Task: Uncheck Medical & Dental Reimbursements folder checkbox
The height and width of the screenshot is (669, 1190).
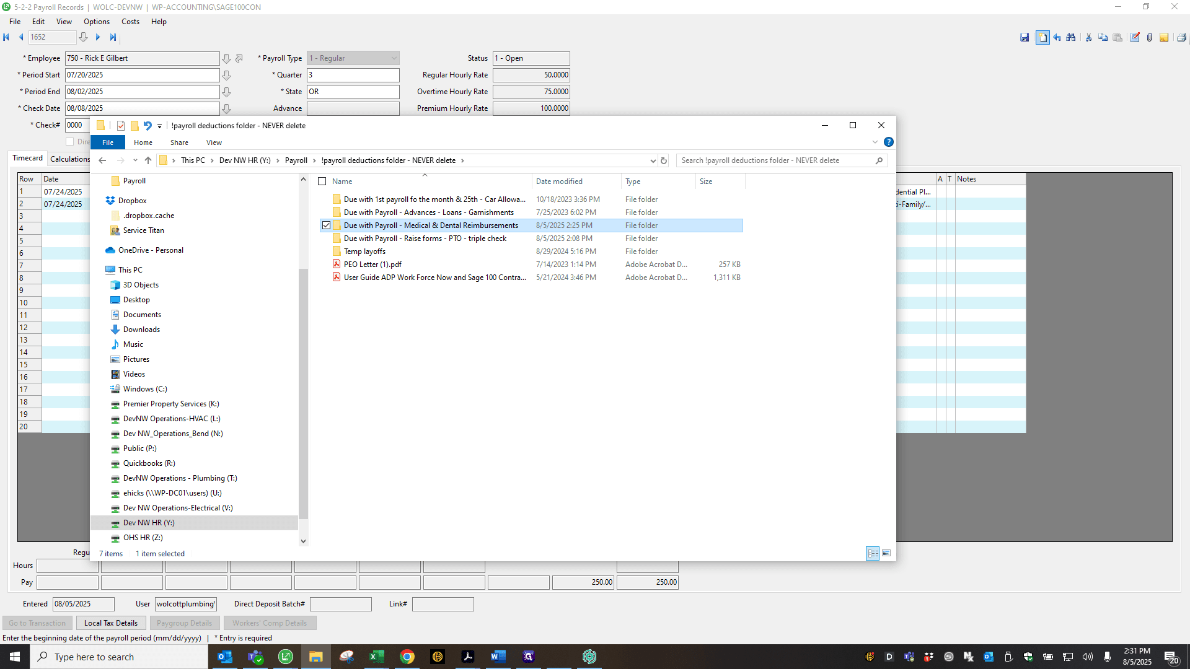Action: pos(326,225)
